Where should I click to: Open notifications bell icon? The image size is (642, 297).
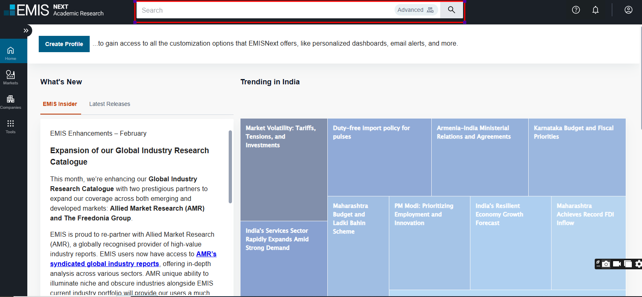point(595,10)
